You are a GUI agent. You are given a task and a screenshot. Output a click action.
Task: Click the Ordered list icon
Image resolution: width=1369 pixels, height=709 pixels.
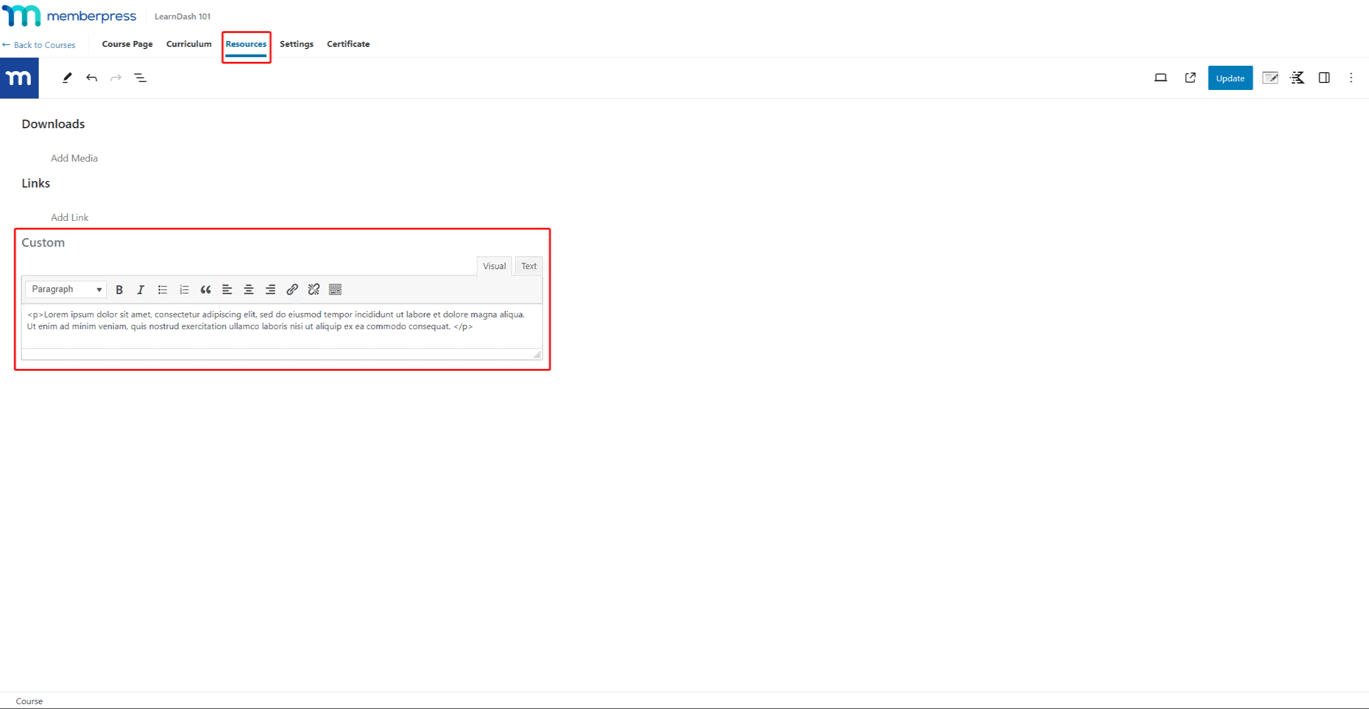tap(184, 289)
